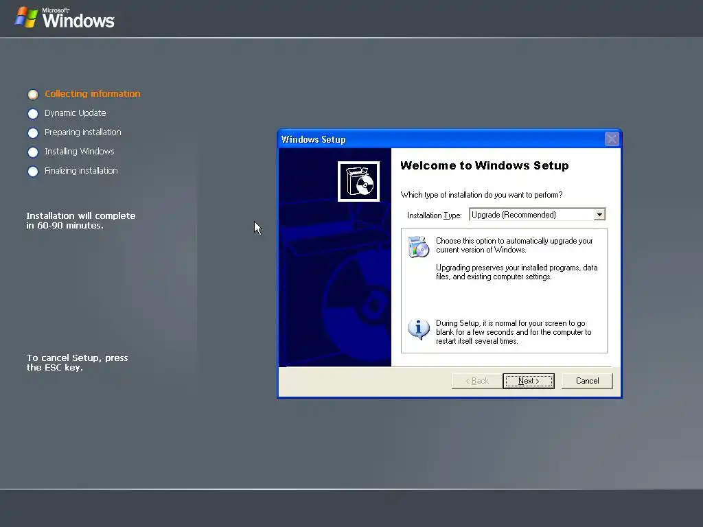Click the Preparing installation step bullet
This screenshot has width=703, height=527.
[x=33, y=133]
